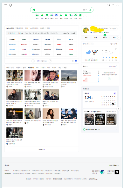Click the logout button beside profile
Image resolution: width=123 pixels, height=188 pixels.
coord(113,29)
